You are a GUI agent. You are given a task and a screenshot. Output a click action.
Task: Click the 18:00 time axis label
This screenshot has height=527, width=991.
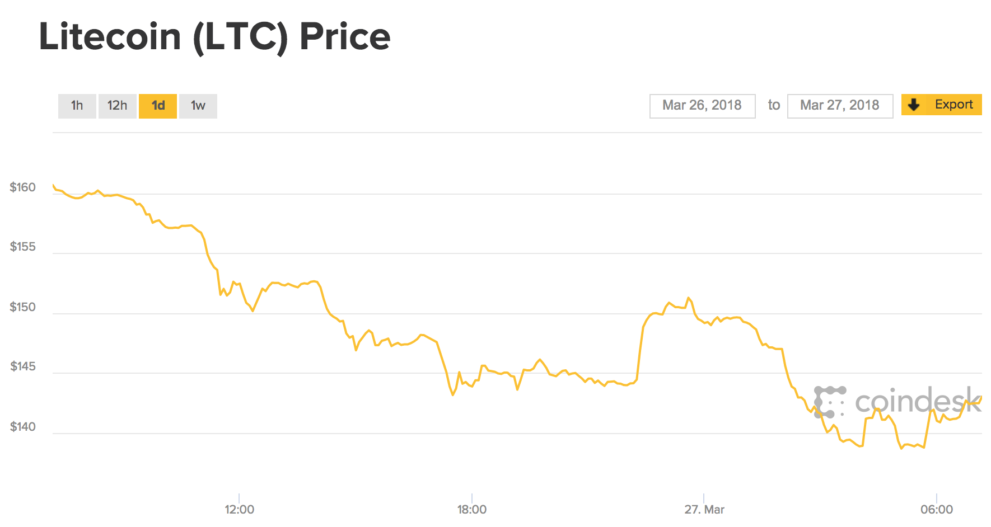click(x=472, y=509)
